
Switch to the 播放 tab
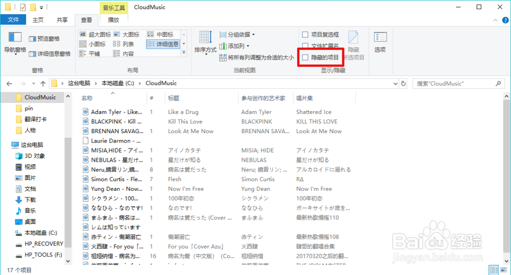click(x=113, y=20)
